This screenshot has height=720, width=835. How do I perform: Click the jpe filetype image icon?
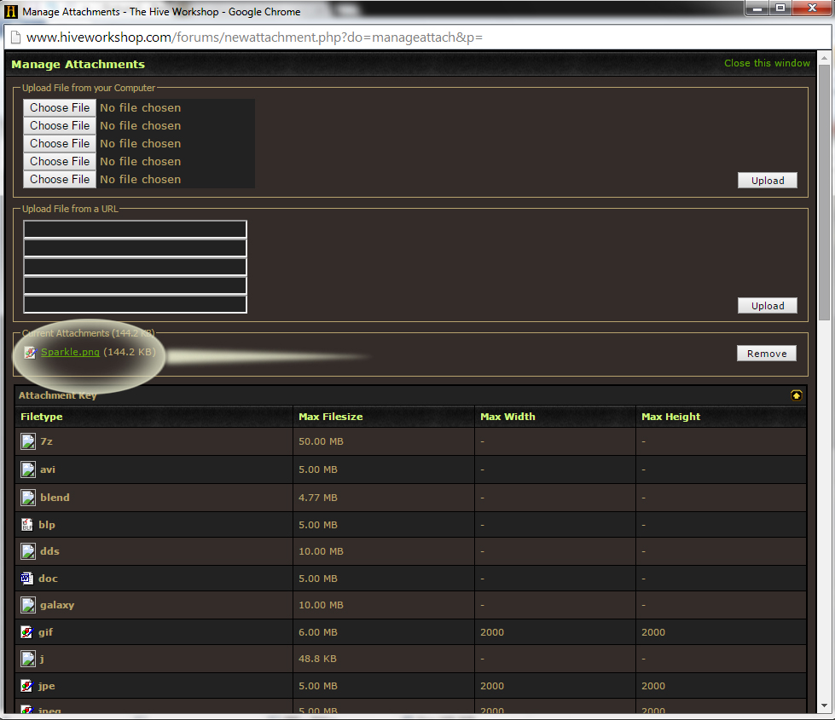coord(26,686)
